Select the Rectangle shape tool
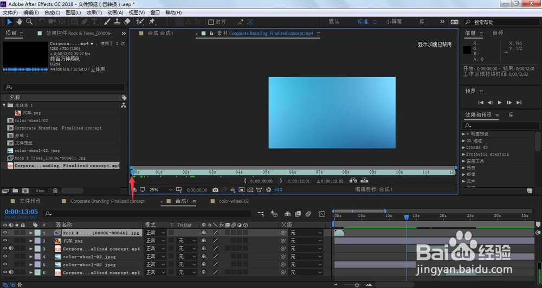542x288 pixels. tap(74, 22)
